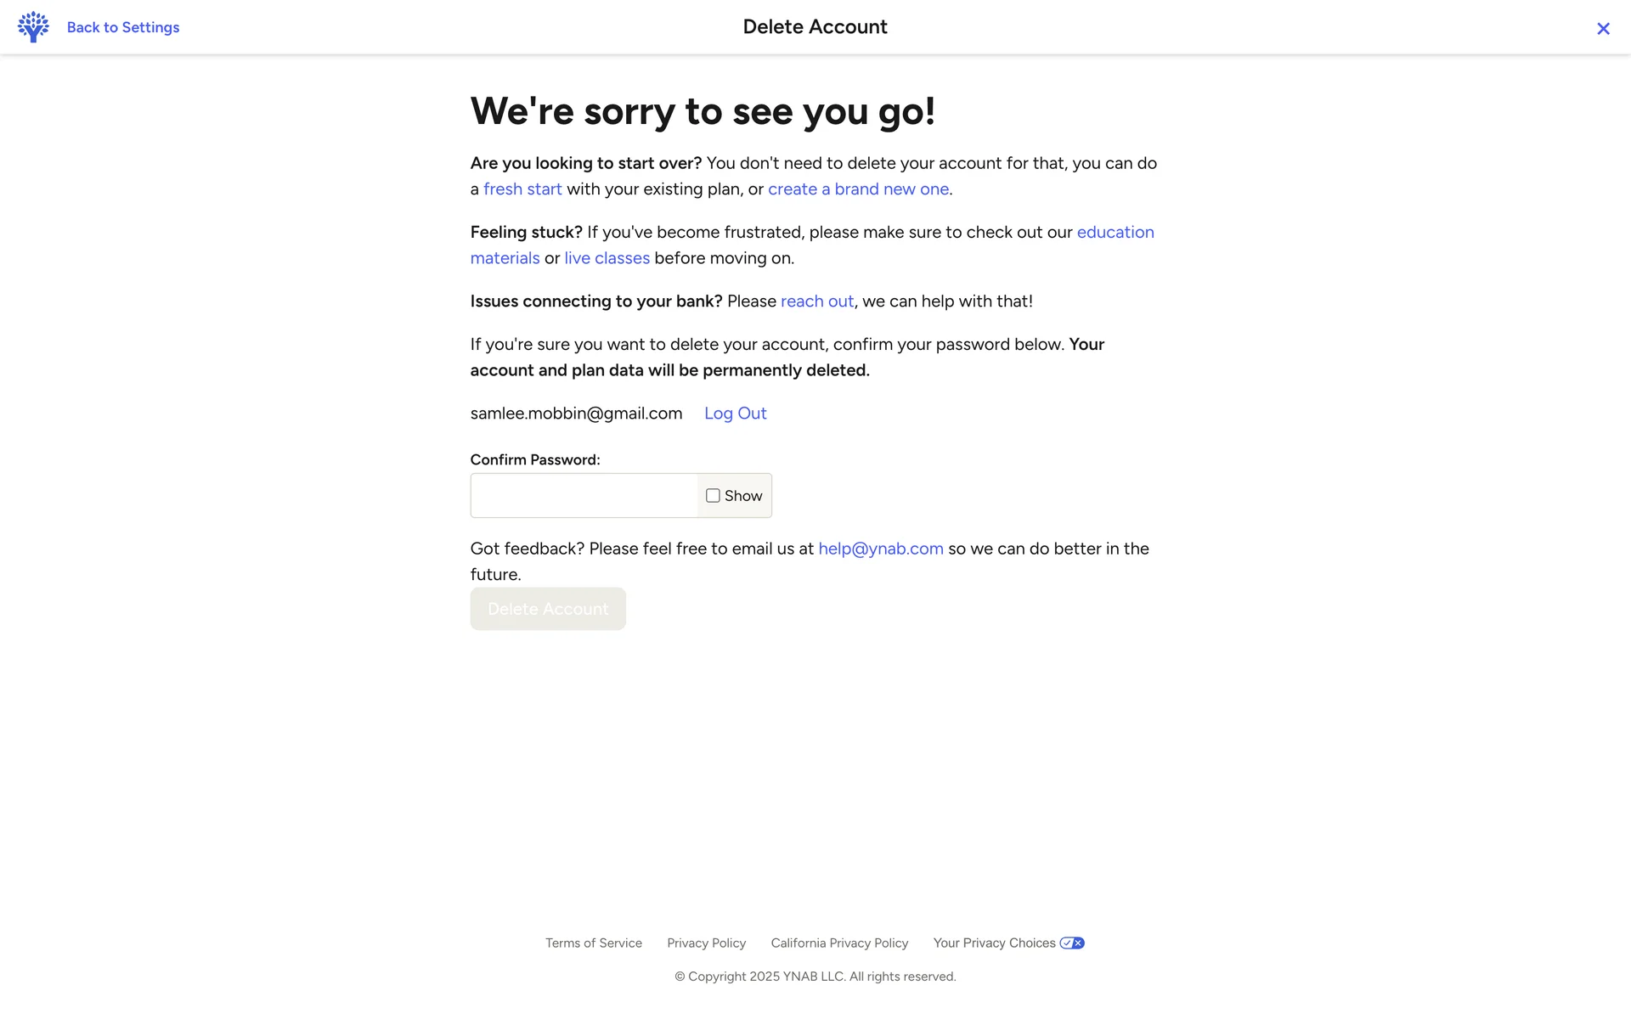Enable the Show password checkbox
Viewport: 1631px width, 1019px height.
click(713, 496)
